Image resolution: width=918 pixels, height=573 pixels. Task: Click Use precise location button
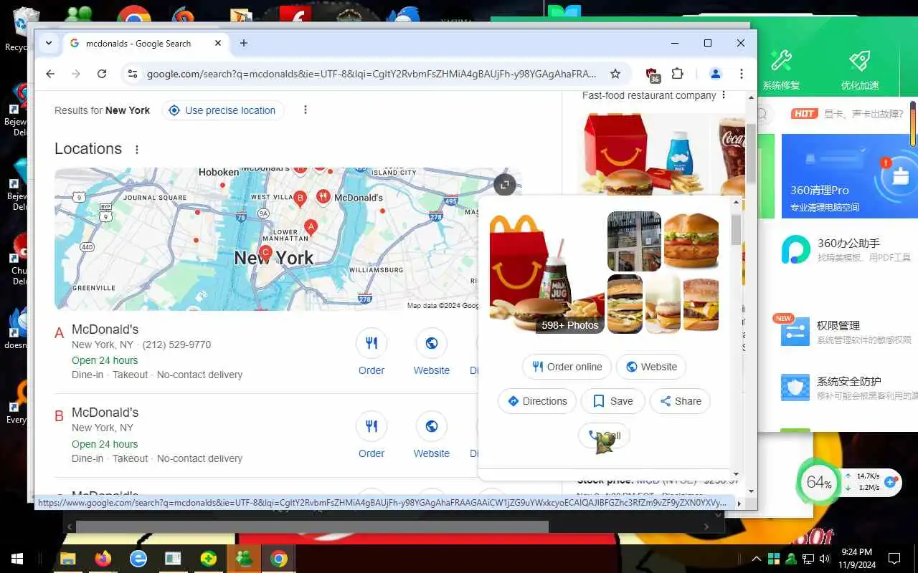(x=223, y=110)
